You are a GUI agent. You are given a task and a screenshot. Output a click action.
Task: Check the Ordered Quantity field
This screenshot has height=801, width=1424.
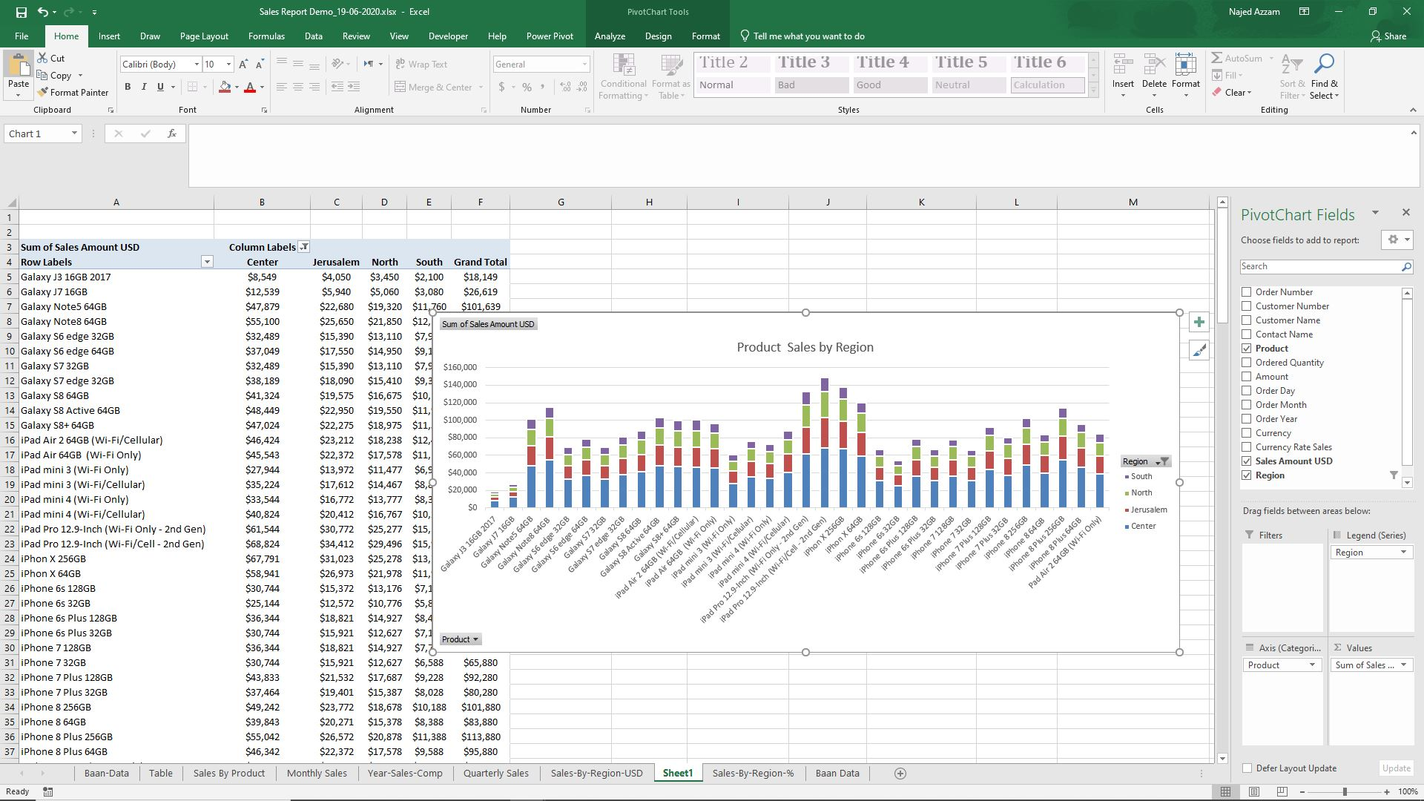click(x=1247, y=363)
